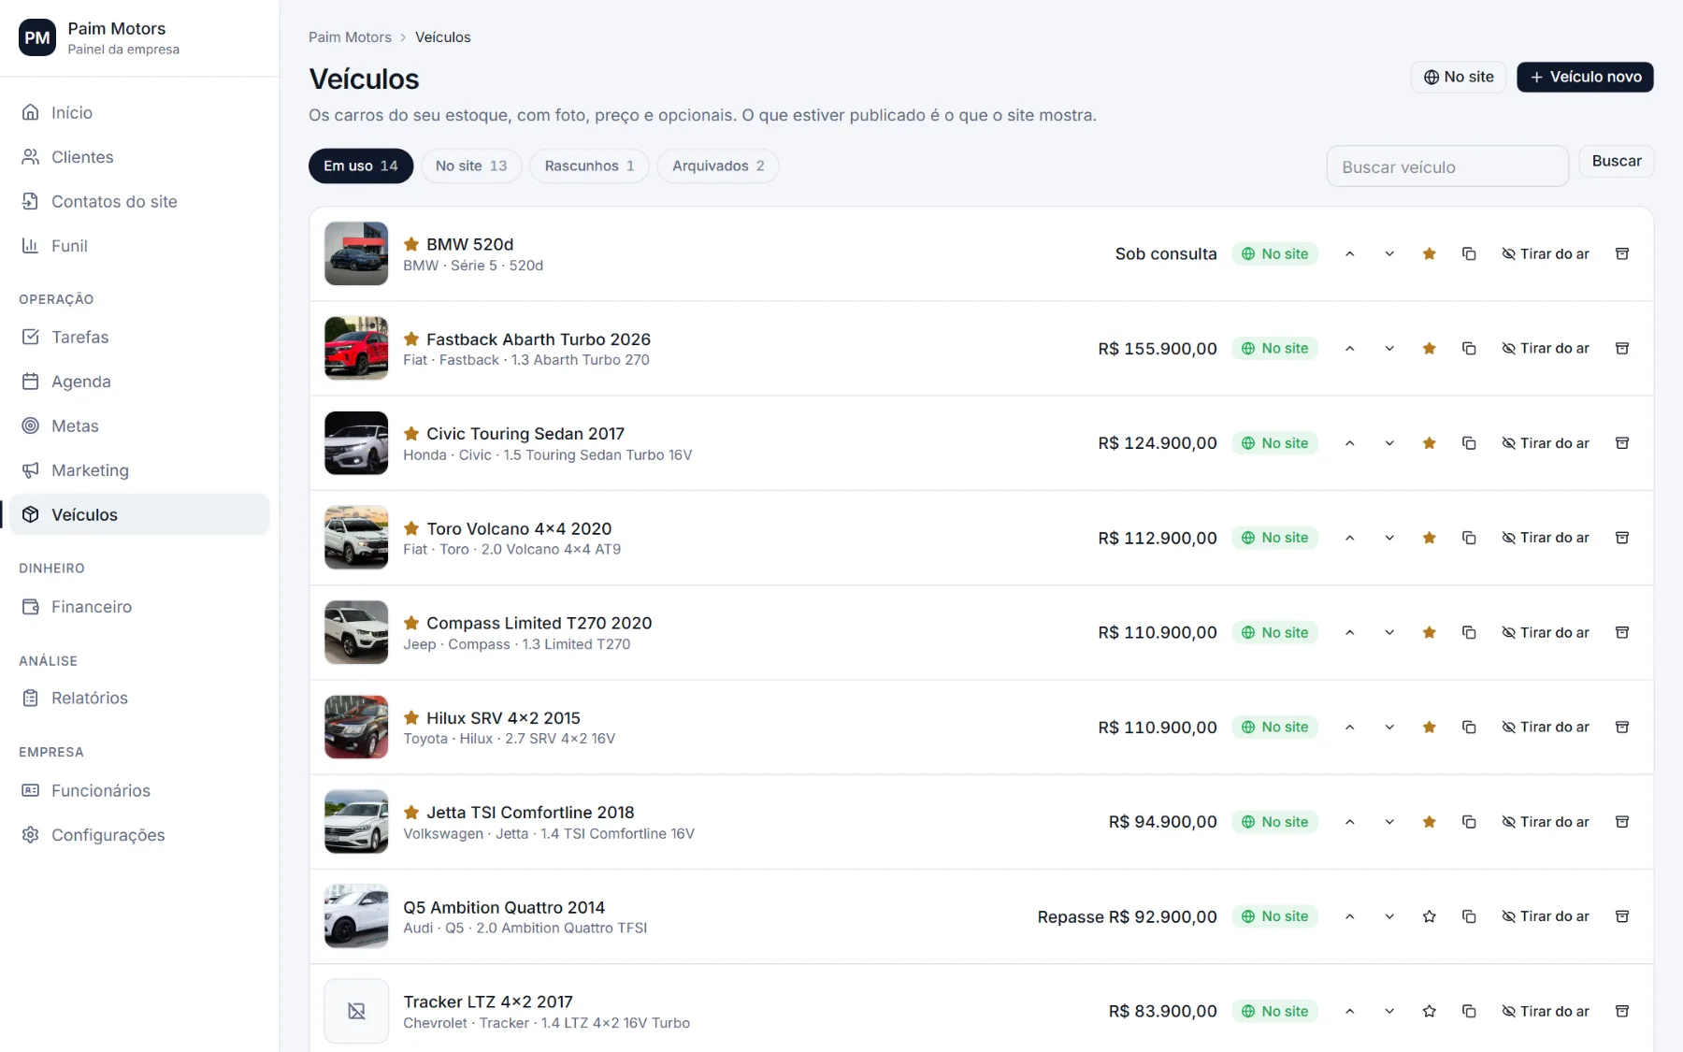Open the Metas page
Screen dimensions: 1683x1052
140,425
